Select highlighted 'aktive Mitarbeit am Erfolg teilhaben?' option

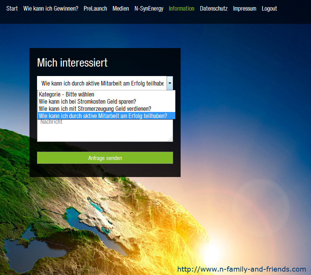pyautogui.click(x=103, y=116)
